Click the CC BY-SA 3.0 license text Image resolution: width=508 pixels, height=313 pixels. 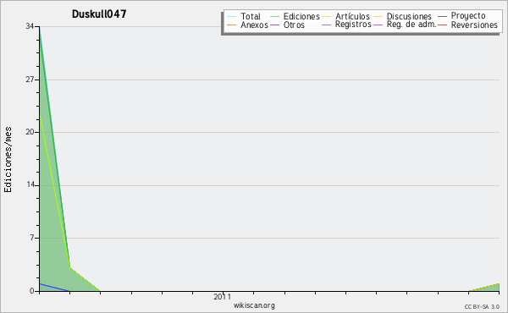(x=482, y=306)
